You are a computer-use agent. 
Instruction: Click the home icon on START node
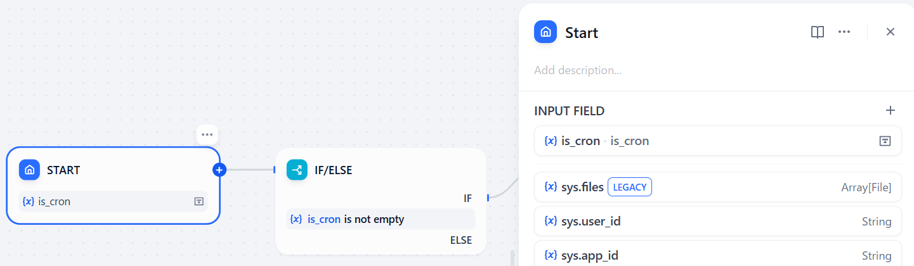29,170
